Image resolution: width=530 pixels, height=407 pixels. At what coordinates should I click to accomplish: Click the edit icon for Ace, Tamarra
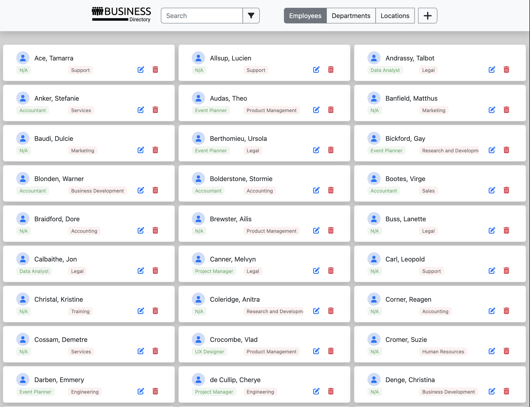141,70
